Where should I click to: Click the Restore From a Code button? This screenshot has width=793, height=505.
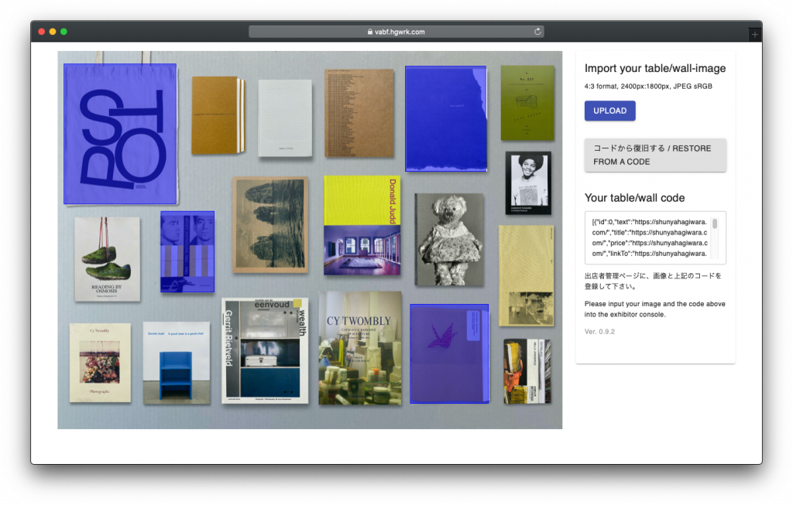click(655, 155)
